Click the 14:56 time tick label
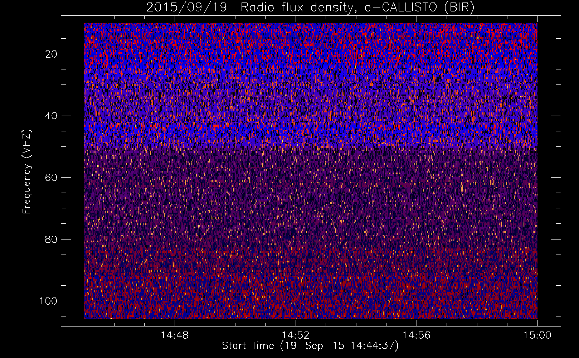579x358 pixels. 417,335
